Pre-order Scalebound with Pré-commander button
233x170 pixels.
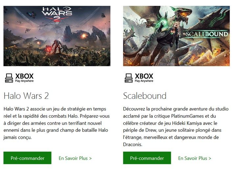pos(147,158)
